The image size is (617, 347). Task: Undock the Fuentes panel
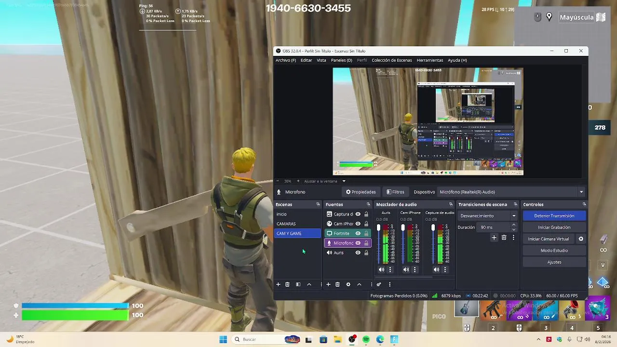point(368,204)
